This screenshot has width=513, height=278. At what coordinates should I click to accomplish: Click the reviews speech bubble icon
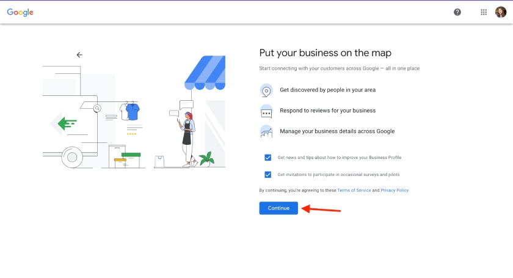[x=266, y=111]
